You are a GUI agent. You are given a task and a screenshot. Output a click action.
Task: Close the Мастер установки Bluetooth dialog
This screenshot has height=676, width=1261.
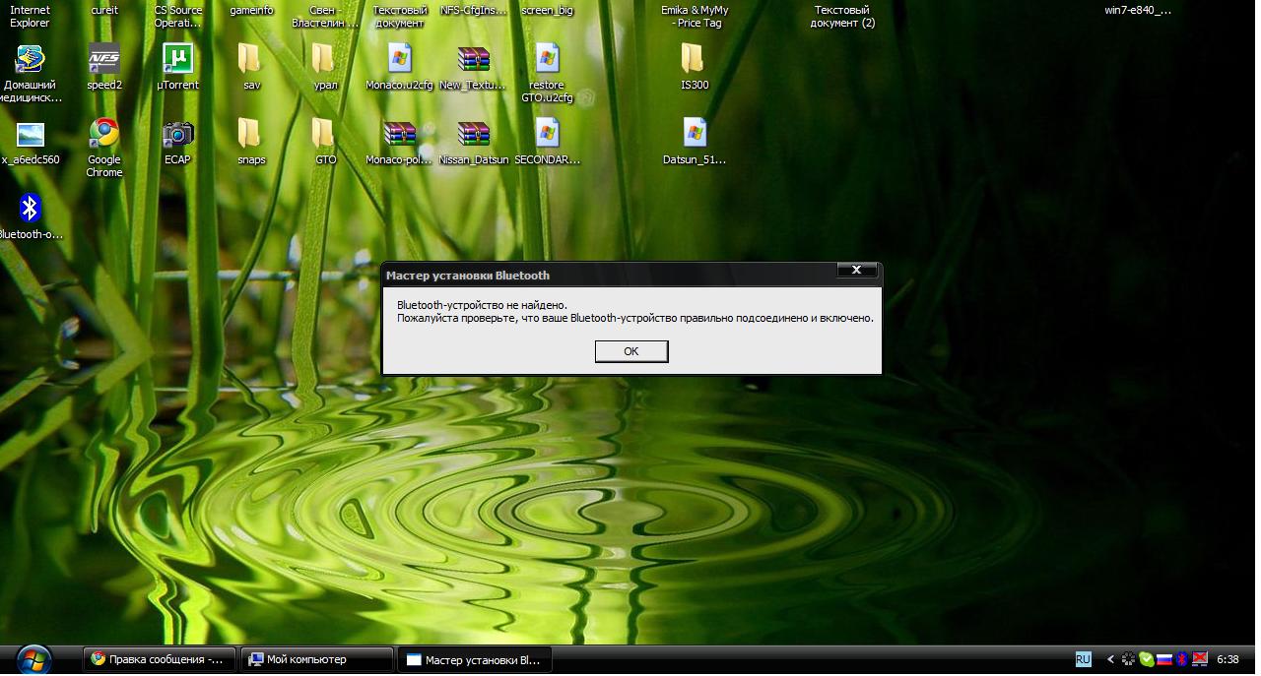(856, 271)
